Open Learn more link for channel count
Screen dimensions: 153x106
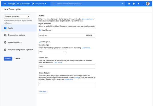(69, 79)
